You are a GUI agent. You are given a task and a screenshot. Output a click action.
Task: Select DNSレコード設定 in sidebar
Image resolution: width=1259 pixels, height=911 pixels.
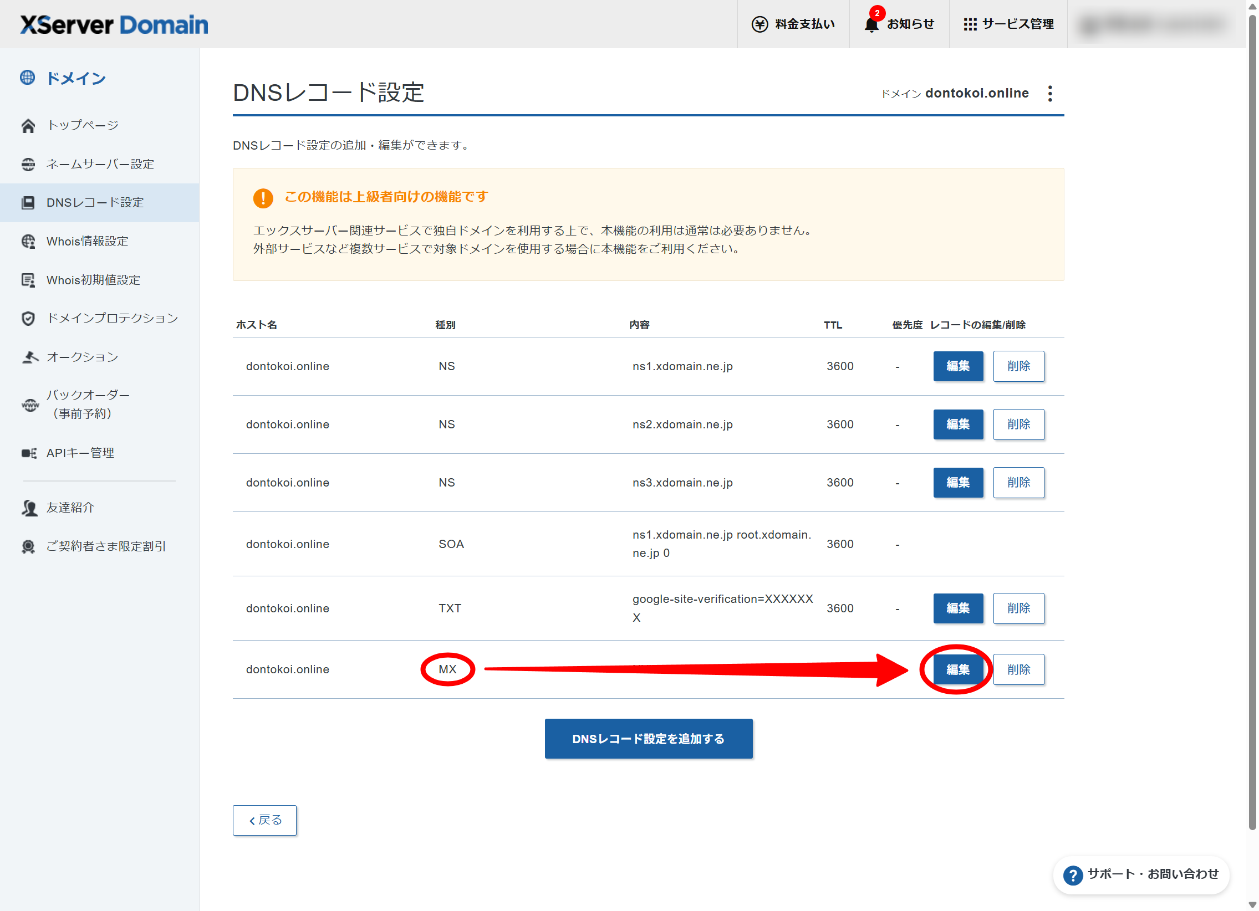[x=100, y=202]
